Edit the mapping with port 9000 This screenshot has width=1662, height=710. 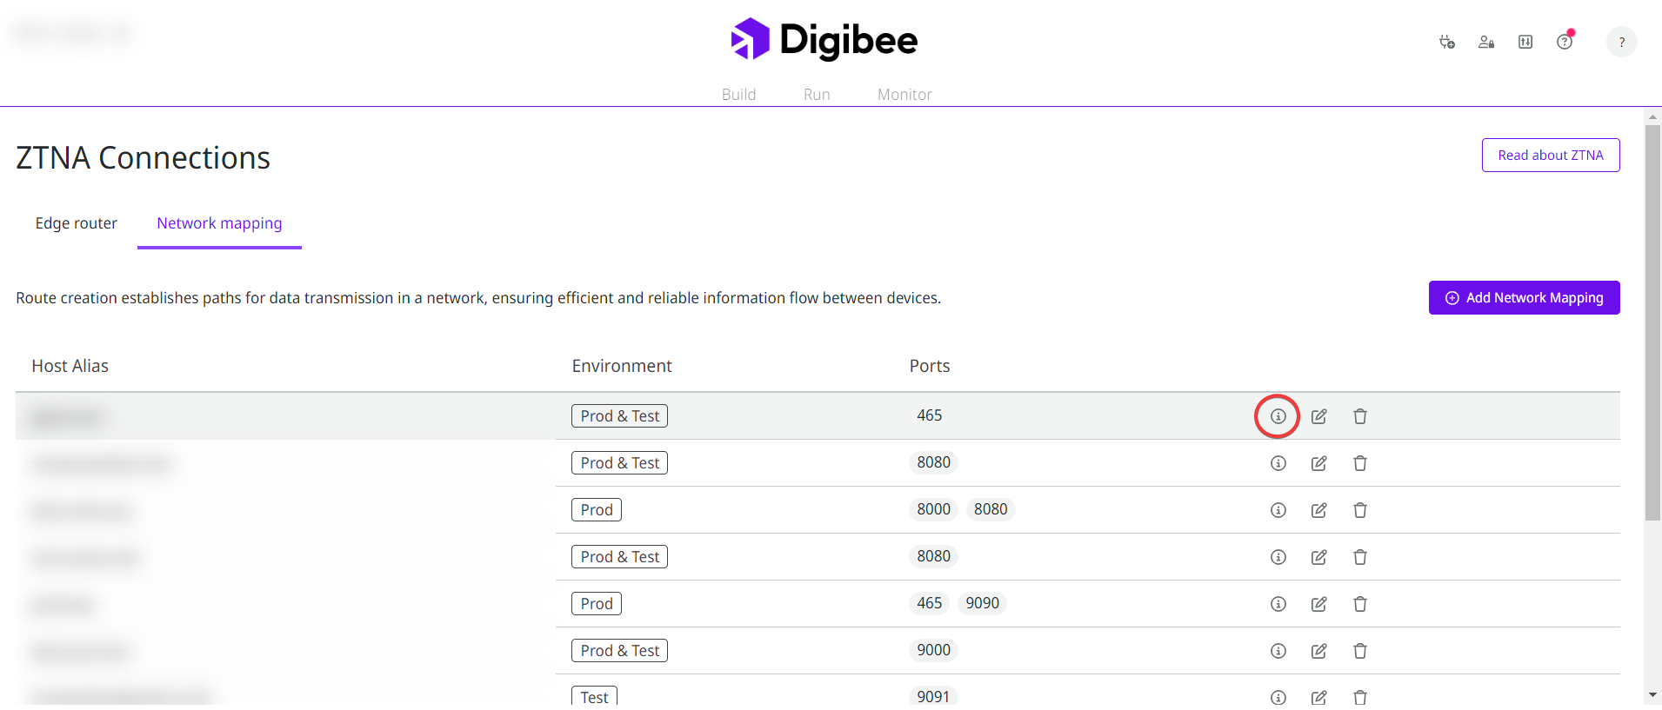click(x=1318, y=651)
